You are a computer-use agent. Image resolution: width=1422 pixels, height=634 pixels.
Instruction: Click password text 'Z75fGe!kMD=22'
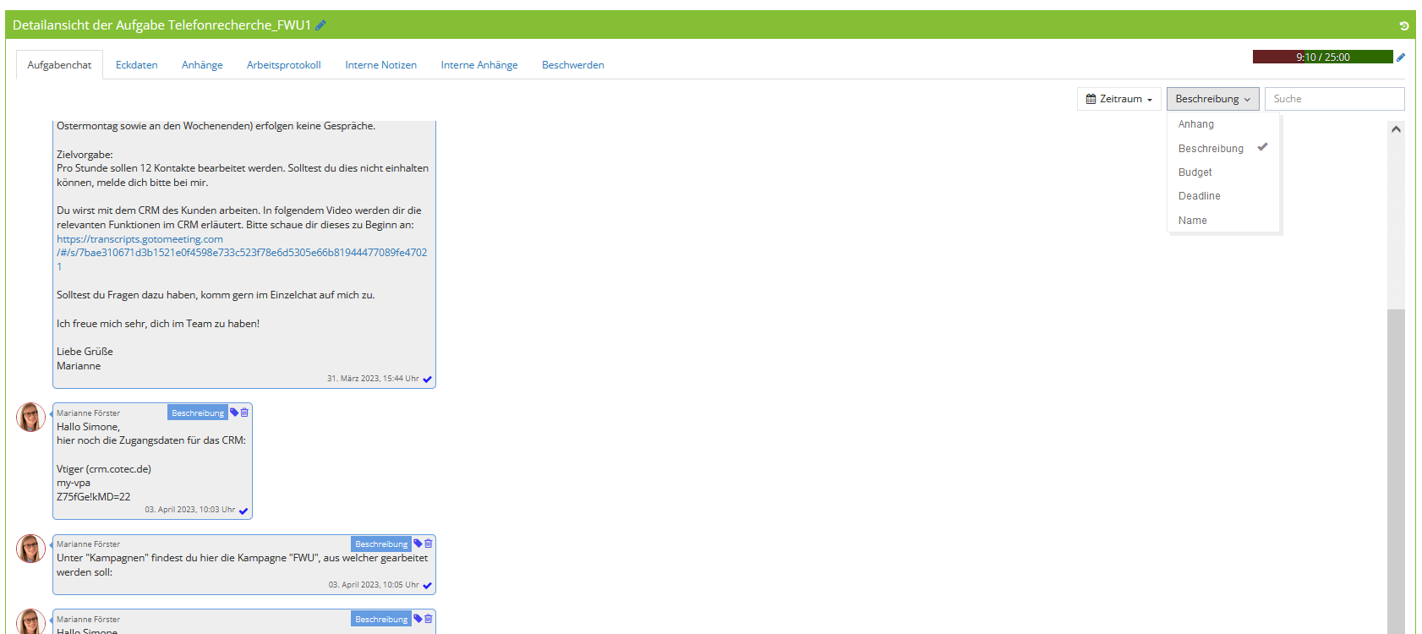[94, 497]
